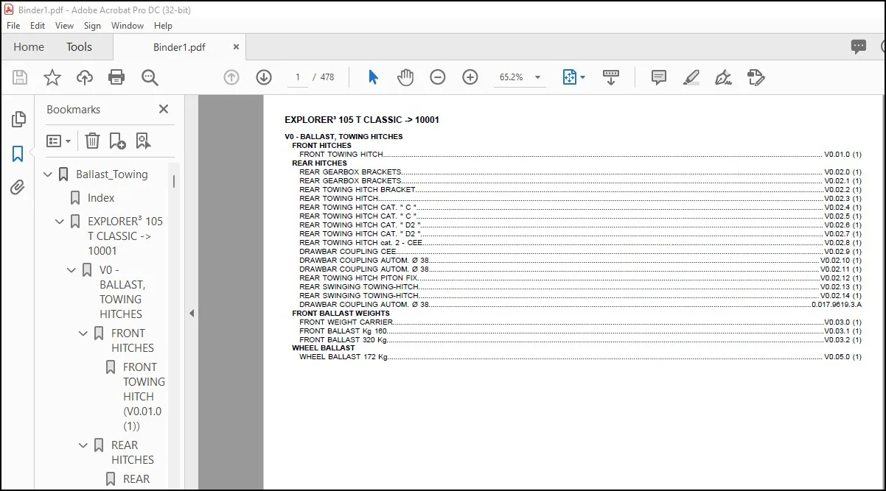Open the Find text search tool

tap(150, 77)
